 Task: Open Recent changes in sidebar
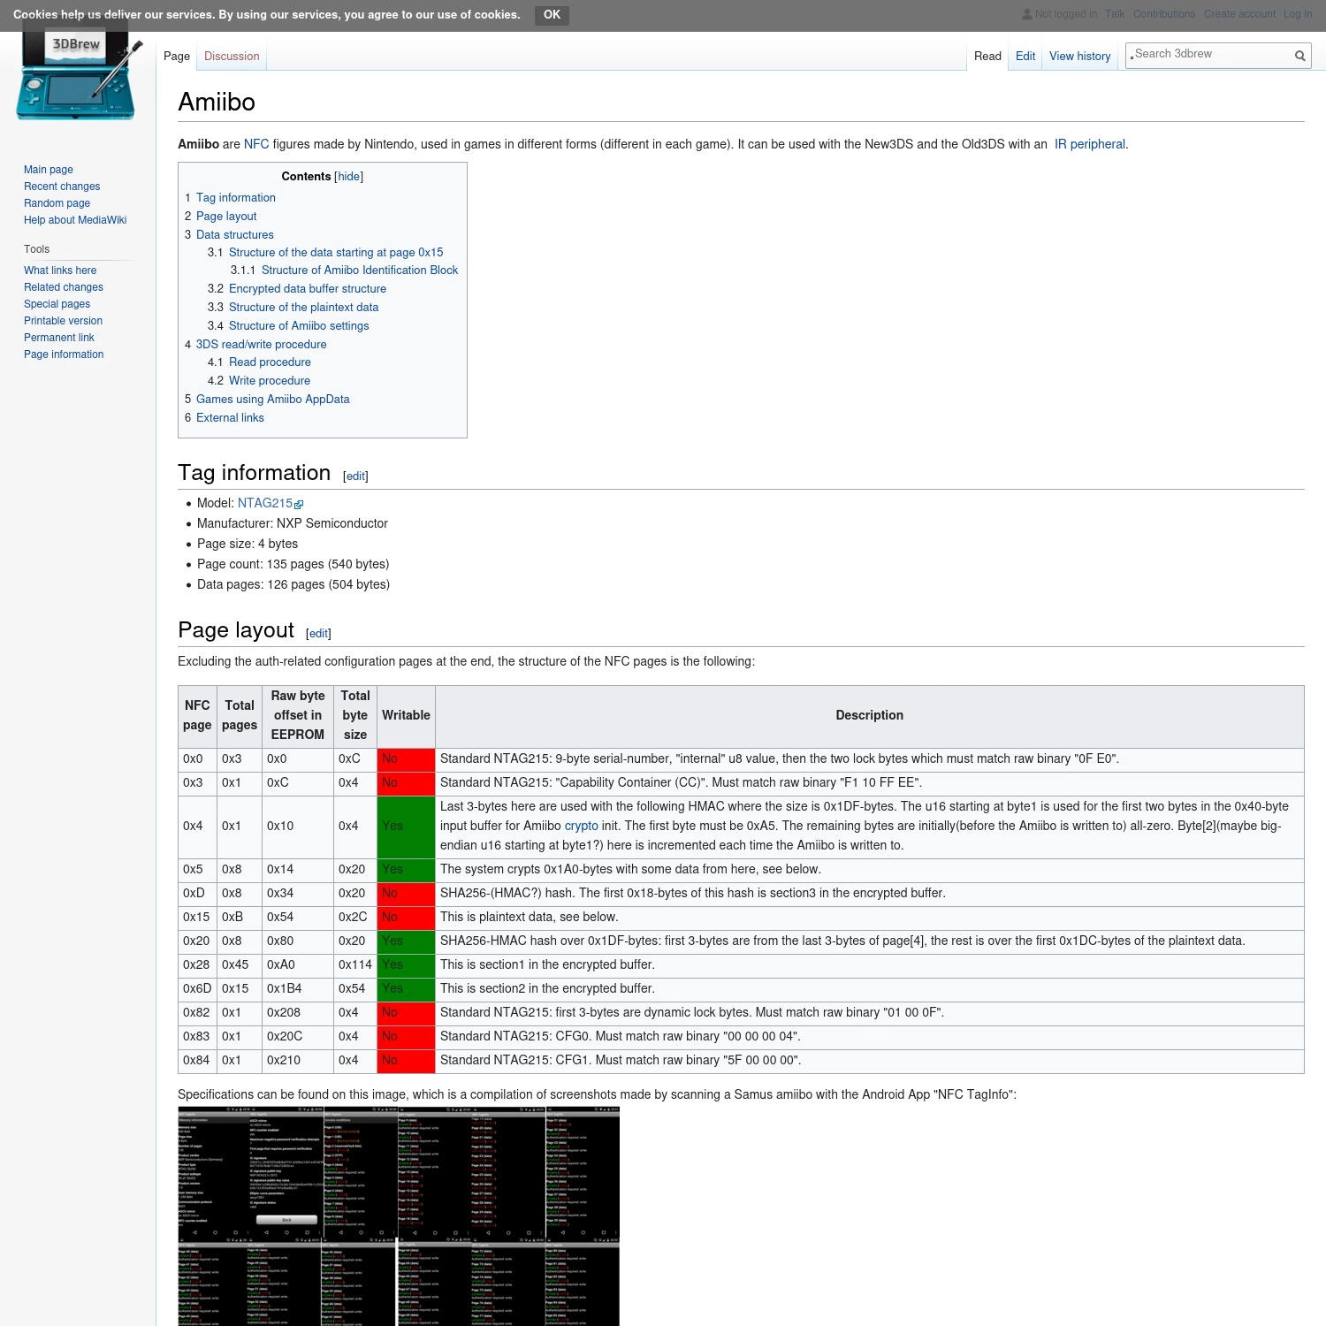click(x=62, y=187)
